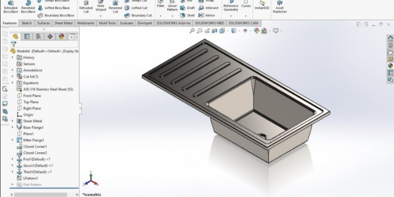The image size is (394, 197).
Task: Open File Explorer task pane
Action: point(390,52)
